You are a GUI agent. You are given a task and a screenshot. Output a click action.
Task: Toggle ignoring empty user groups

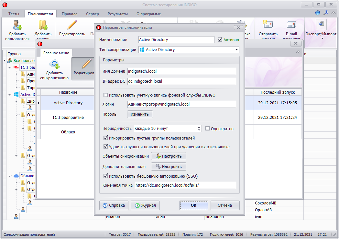(105, 138)
